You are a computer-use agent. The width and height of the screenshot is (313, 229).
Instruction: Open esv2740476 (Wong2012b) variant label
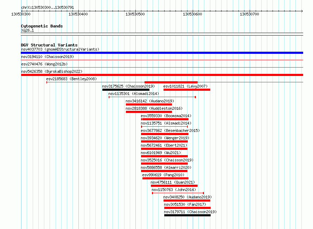click(44, 64)
